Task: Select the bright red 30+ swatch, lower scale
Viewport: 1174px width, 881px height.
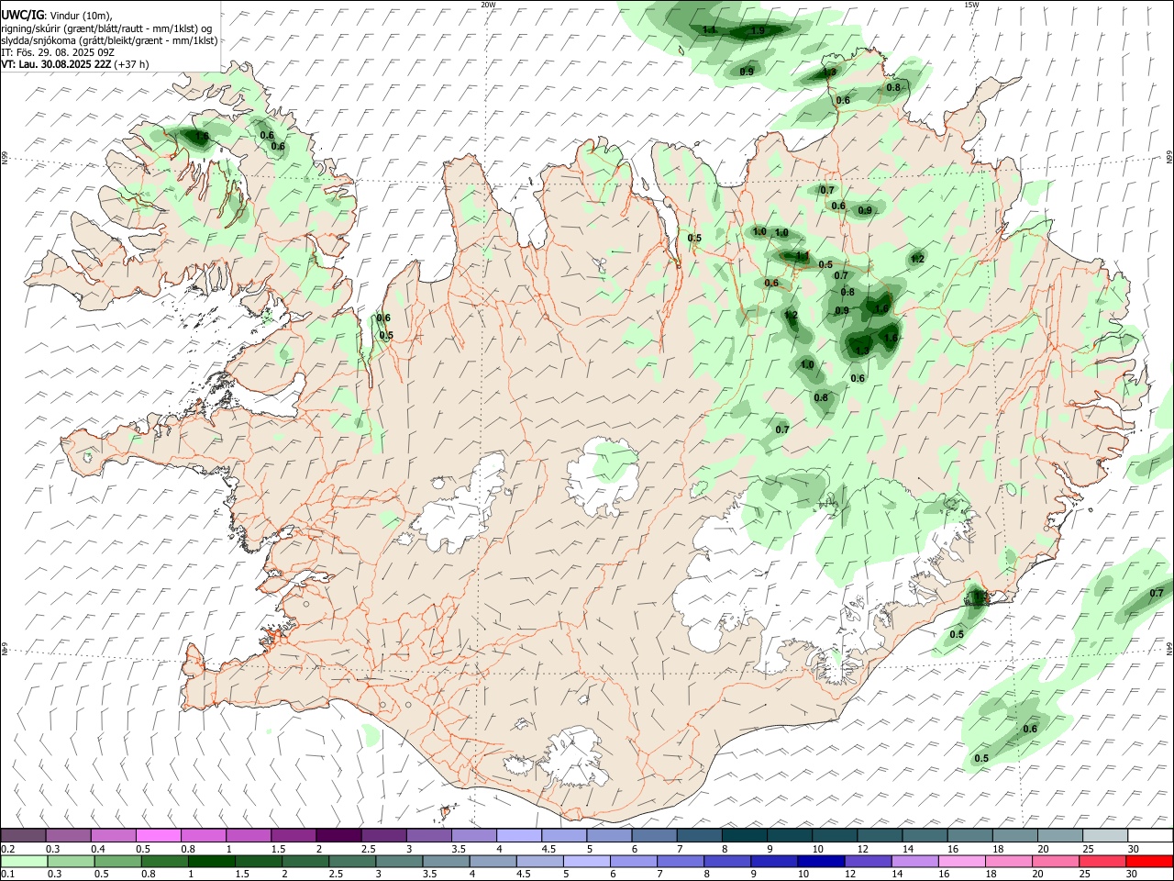Action: [x=1149, y=862]
